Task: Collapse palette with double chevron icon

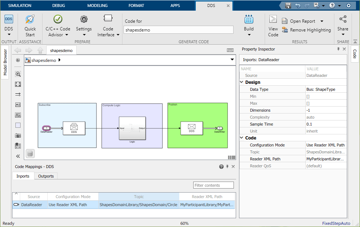Action: (x=18, y=156)
